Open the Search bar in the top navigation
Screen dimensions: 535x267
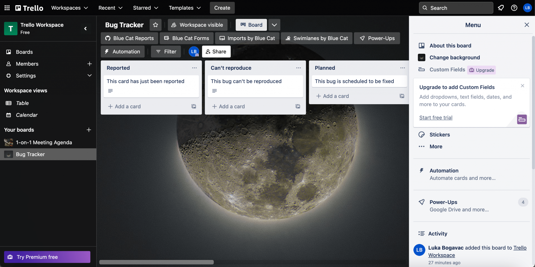456,8
